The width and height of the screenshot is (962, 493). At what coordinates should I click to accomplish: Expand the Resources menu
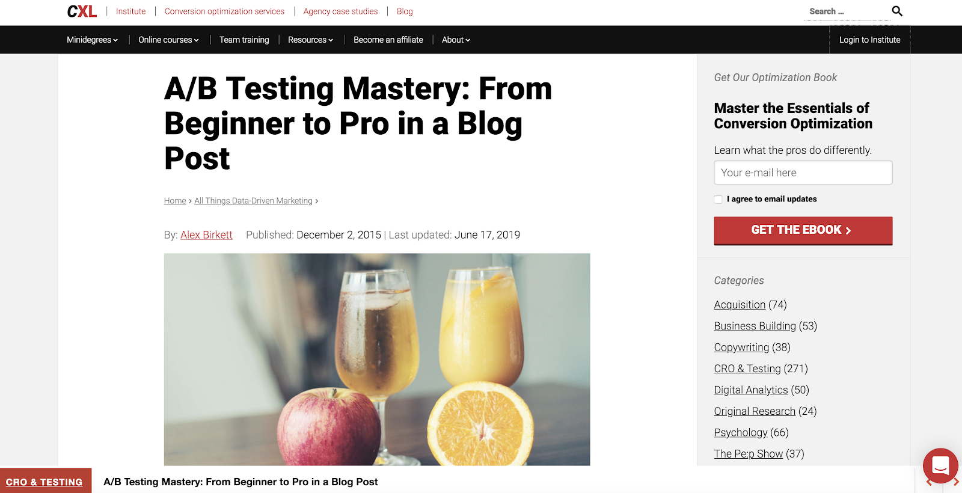(310, 40)
